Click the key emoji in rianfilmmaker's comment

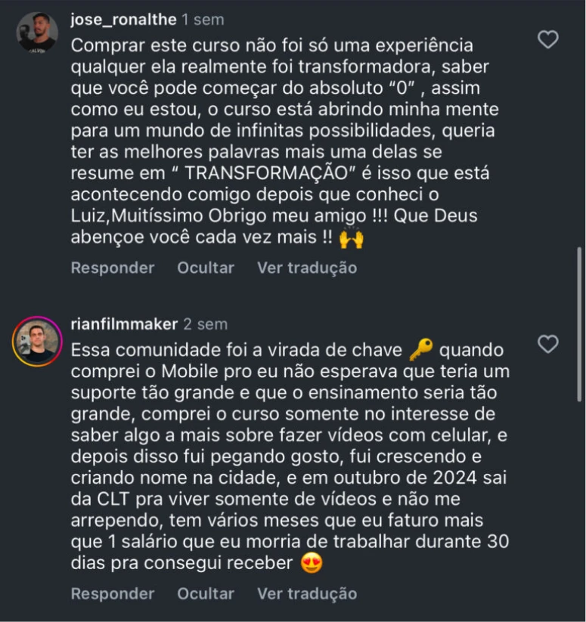pos(420,350)
